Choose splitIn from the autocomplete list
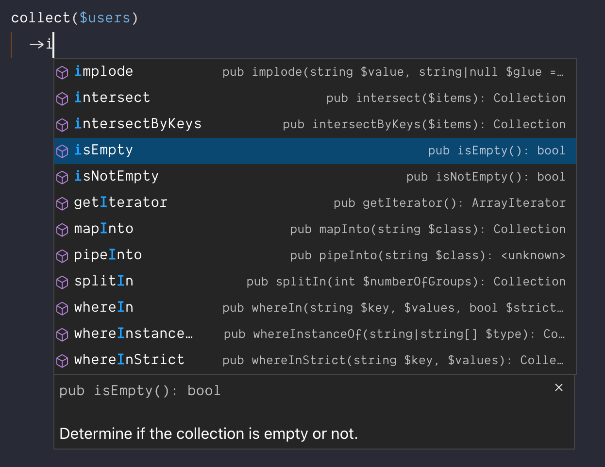The image size is (605, 467). (x=315, y=282)
